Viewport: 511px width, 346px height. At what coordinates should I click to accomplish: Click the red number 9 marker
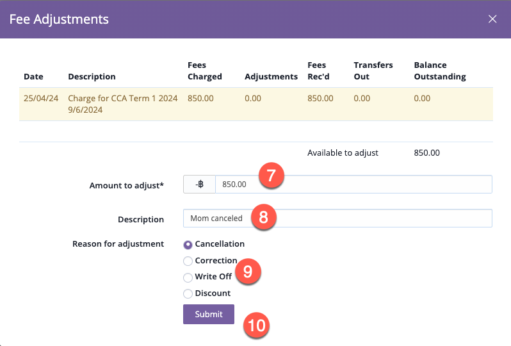pos(248,272)
